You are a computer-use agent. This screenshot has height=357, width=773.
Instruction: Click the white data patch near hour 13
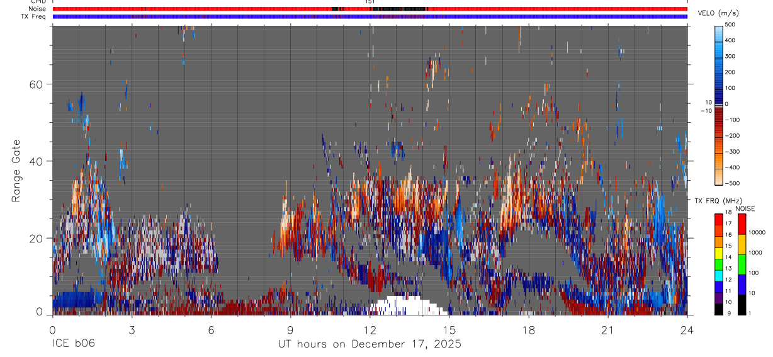pyautogui.click(x=407, y=305)
